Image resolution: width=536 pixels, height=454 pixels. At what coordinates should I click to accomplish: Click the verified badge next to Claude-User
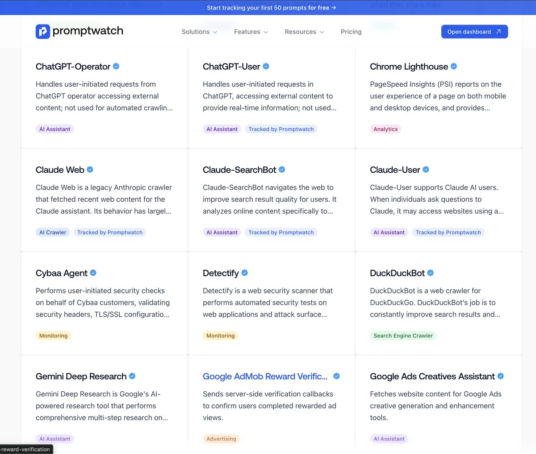(426, 170)
